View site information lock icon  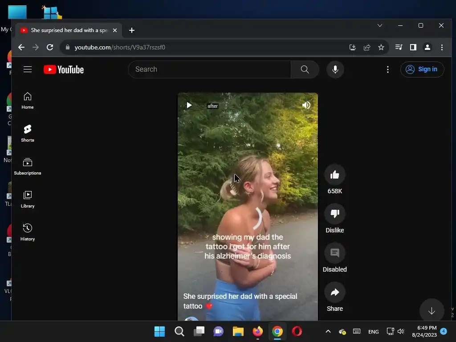coord(68,47)
